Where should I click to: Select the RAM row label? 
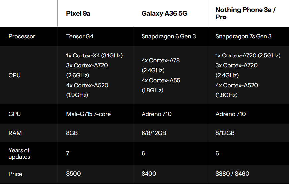click(x=15, y=133)
